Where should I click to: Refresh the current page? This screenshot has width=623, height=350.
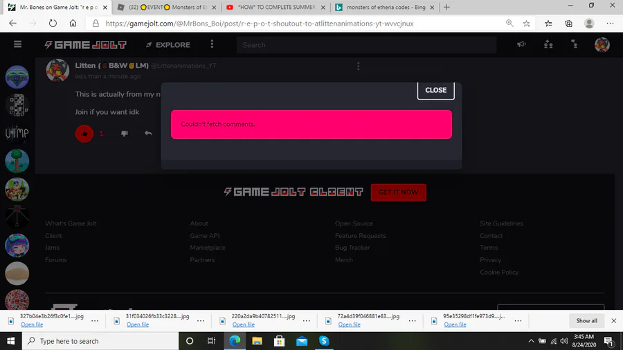pyautogui.click(x=53, y=24)
